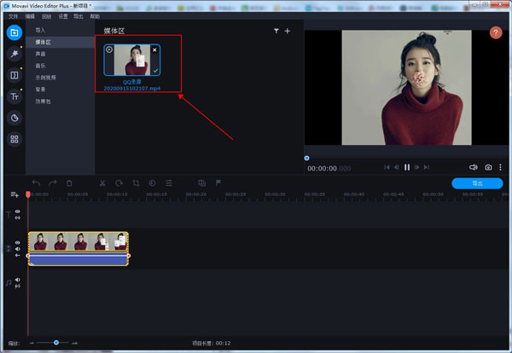Click the scissors split clip icon
Viewport: 512px width, 353px height.
pos(102,182)
